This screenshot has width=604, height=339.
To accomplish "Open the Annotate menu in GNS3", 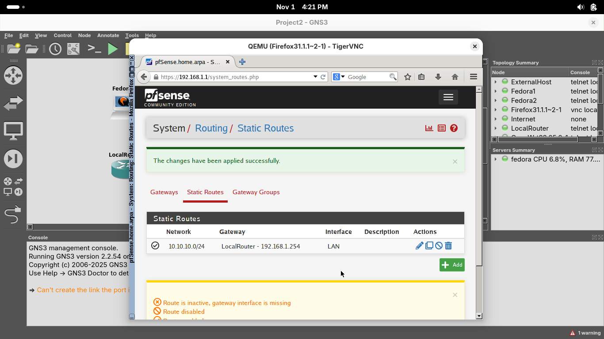I will (x=108, y=35).
